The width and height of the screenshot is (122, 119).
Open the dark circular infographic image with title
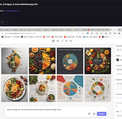(70, 61)
